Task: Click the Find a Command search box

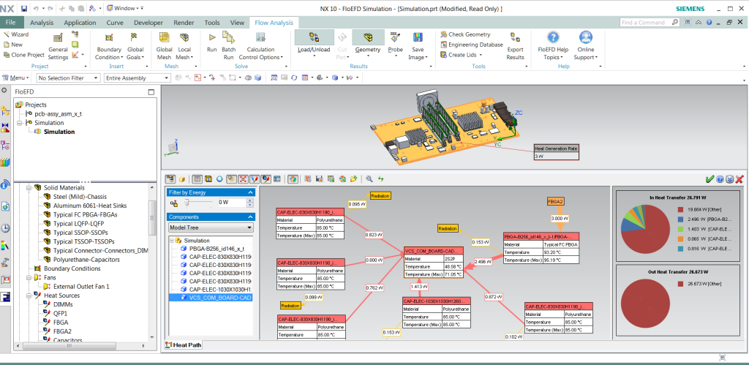Action: click(x=650, y=23)
